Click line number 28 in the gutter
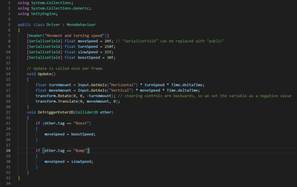The height and width of the screenshot is (187, 297). coord(8,151)
